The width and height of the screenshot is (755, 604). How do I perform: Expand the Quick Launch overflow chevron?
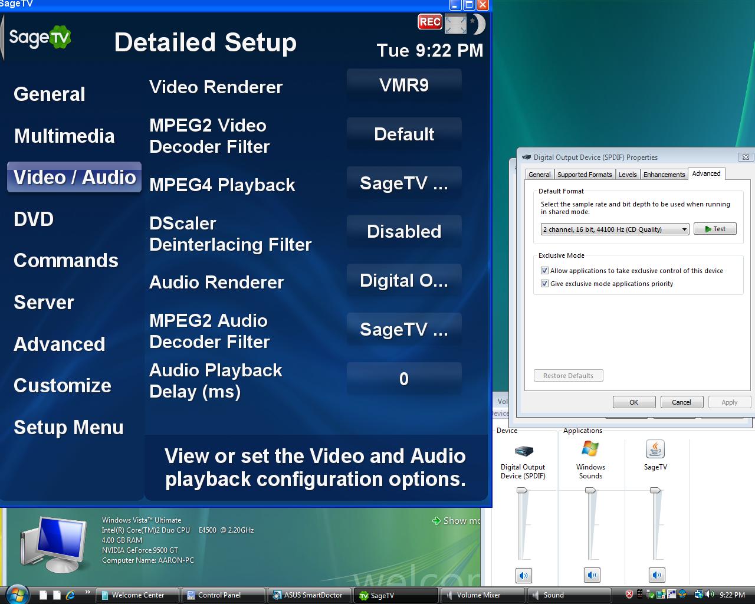coord(88,592)
